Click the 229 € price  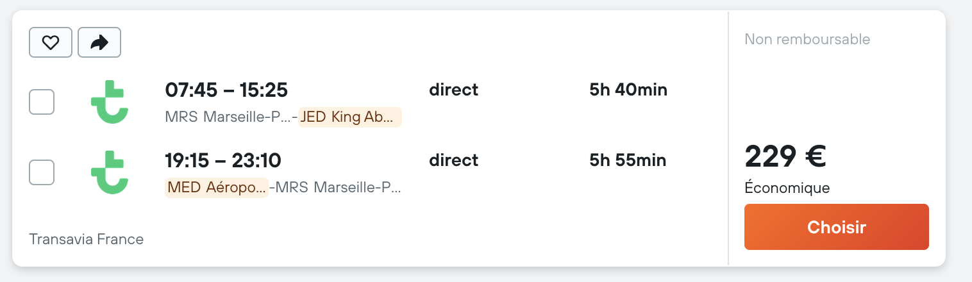785,156
